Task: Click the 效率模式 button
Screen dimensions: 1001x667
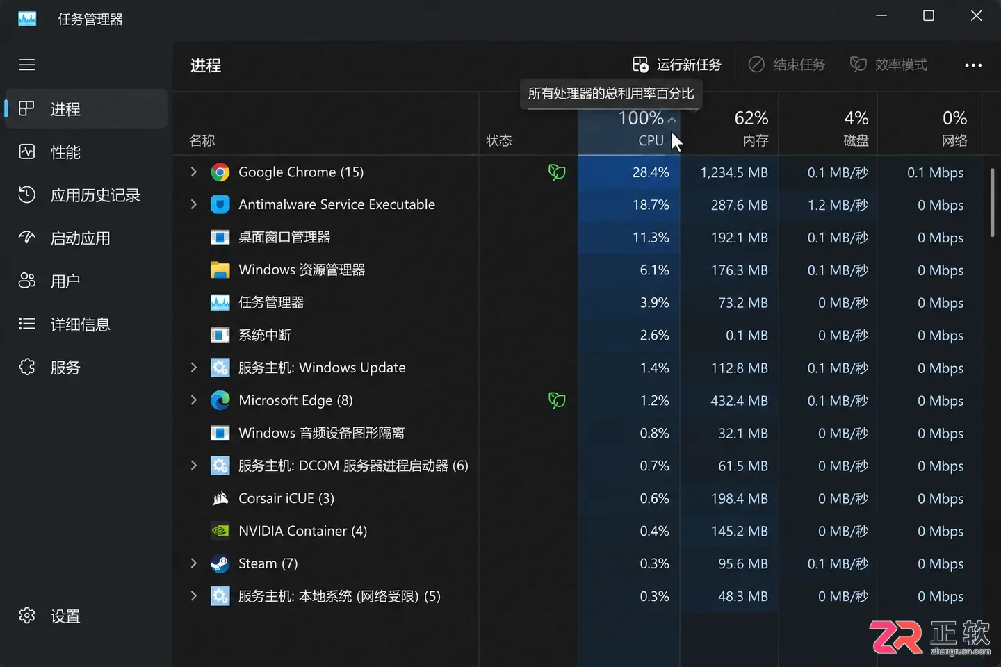Action: pyautogui.click(x=888, y=65)
